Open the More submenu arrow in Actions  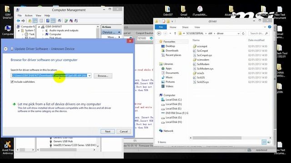point(119,37)
